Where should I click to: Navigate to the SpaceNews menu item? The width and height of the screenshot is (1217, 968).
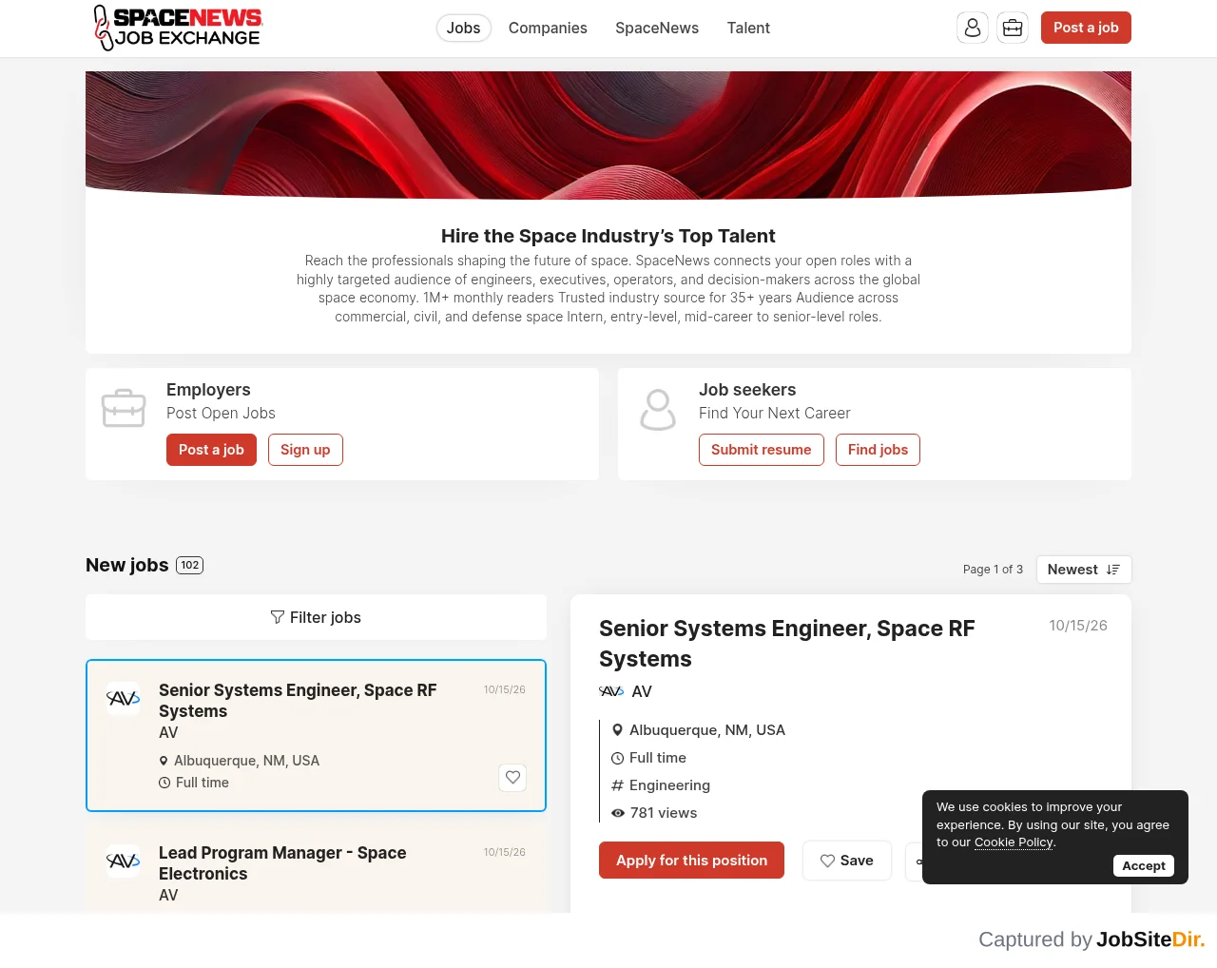657,29
